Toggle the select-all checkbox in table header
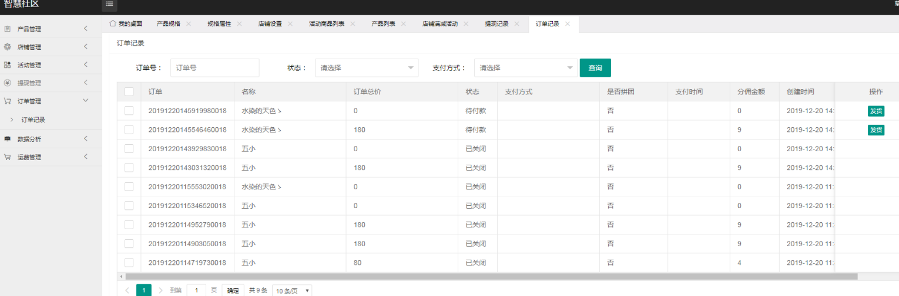 (x=129, y=91)
